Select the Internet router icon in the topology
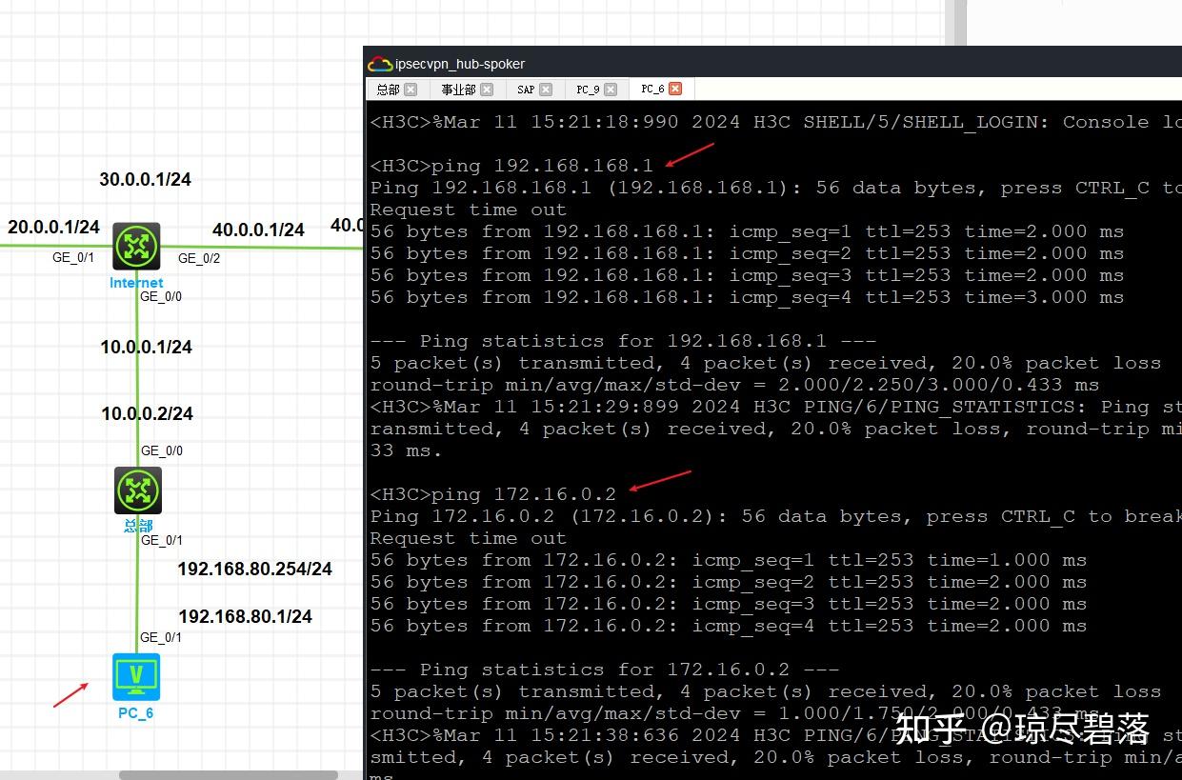This screenshot has height=780, width=1182. pyautogui.click(x=136, y=245)
